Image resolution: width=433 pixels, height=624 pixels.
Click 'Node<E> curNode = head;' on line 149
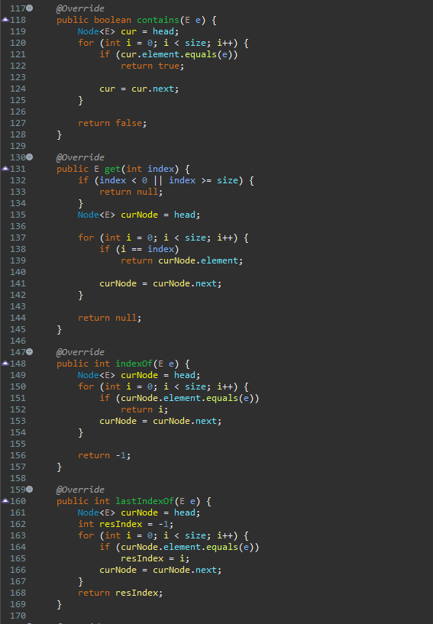(x=139, y=375)
